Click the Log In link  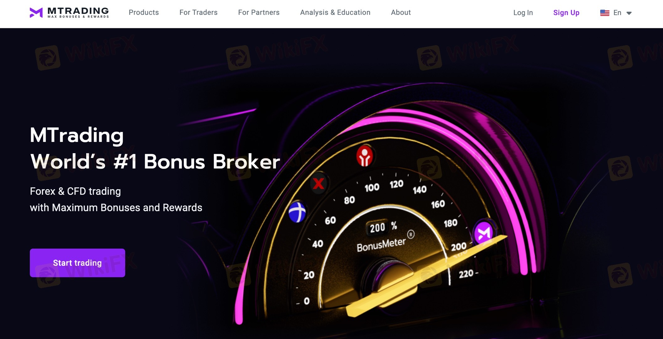coord(523,13)
